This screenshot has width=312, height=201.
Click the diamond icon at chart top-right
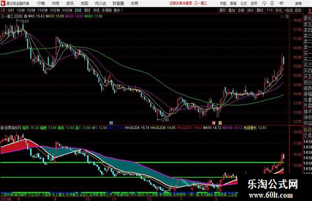pyautogui.click(x=282, y=17)
